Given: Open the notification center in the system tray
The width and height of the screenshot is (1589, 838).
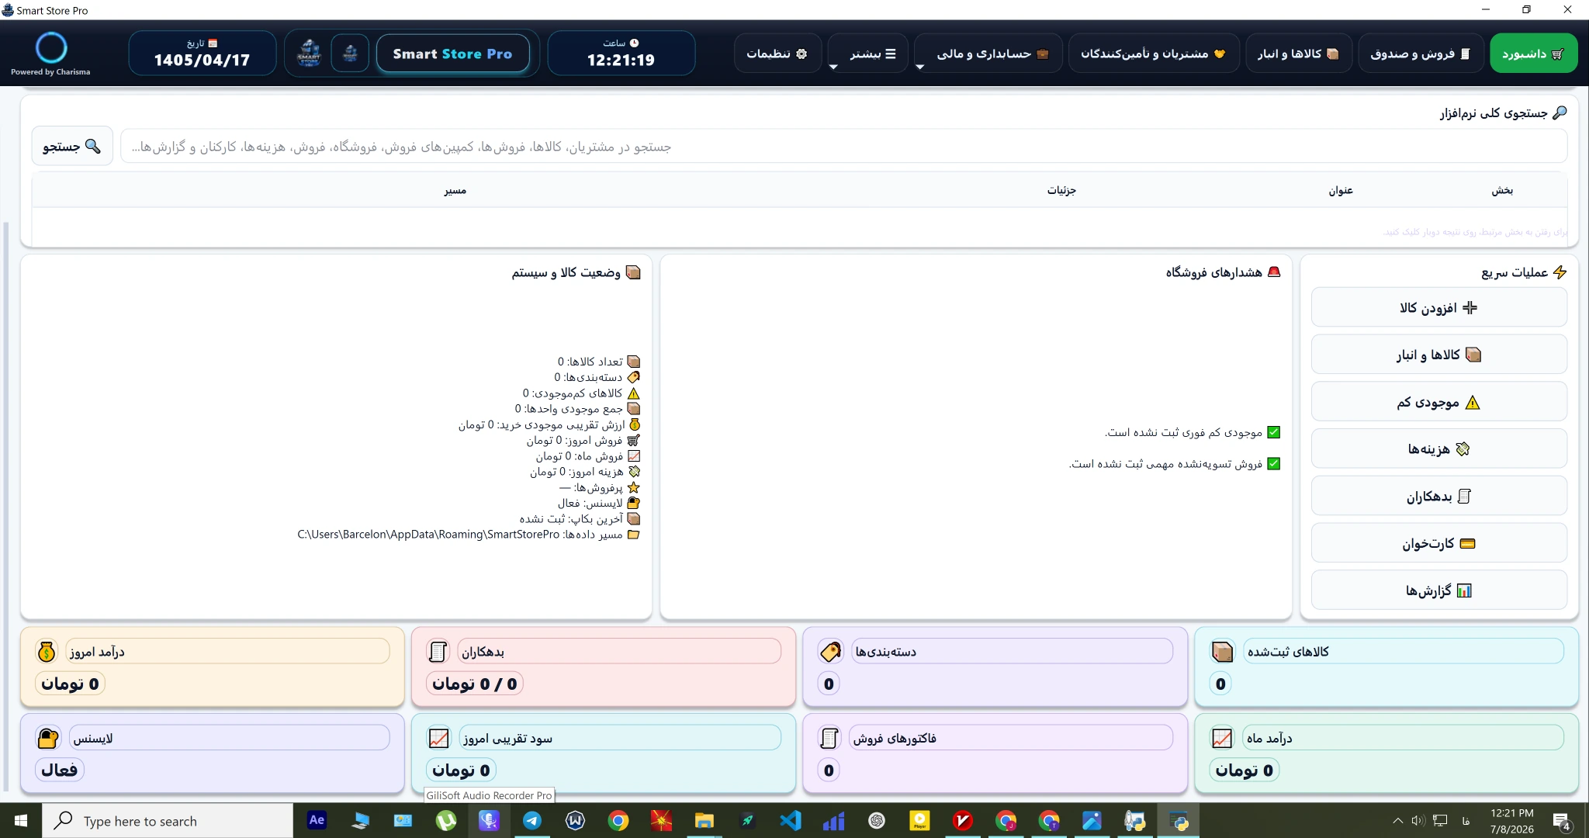Looking at the screenshot, I should [x=1563, y=821].
